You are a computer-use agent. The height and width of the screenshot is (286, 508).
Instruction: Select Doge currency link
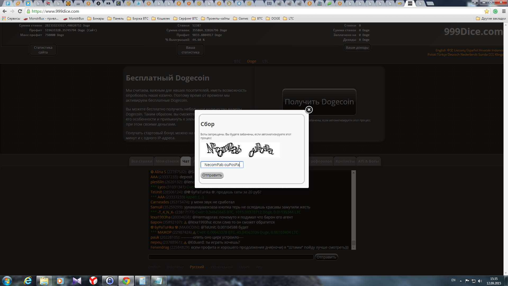(x=251, y=61)
